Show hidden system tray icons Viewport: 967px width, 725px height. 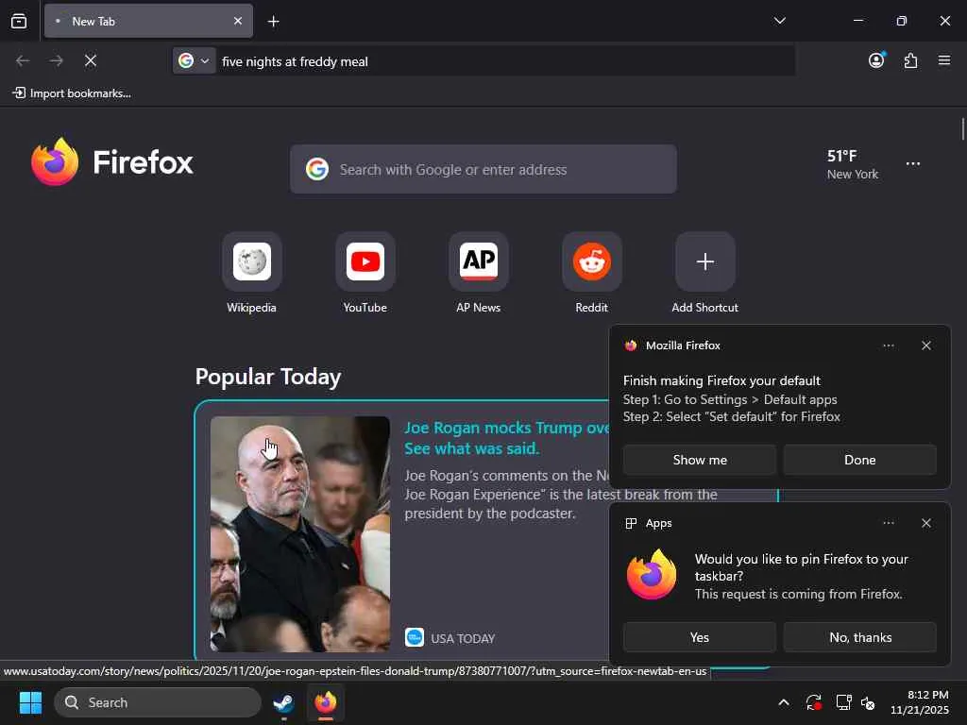[783, 702]
